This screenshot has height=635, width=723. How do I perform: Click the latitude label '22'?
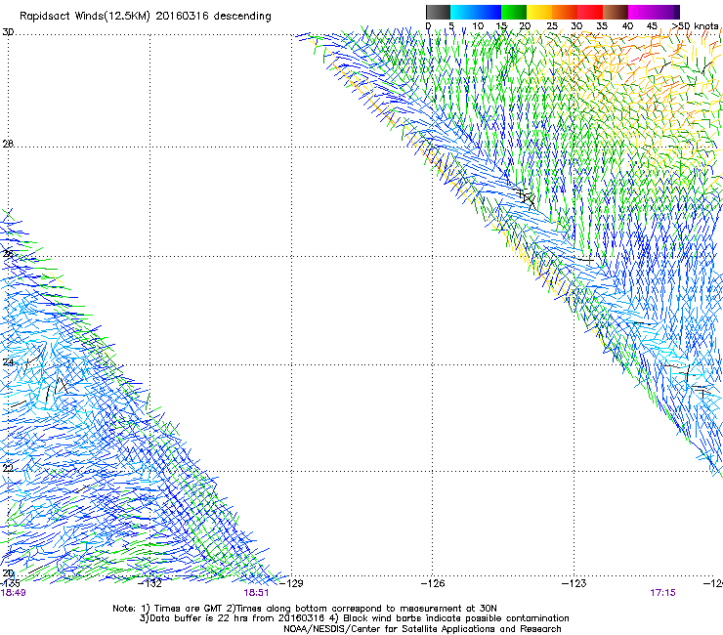tap(8, 468)
